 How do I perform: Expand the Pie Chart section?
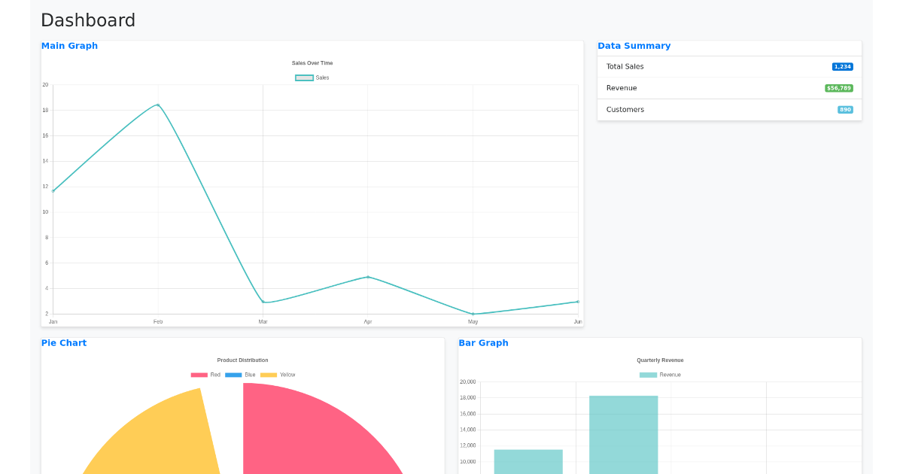coord(64,342)
